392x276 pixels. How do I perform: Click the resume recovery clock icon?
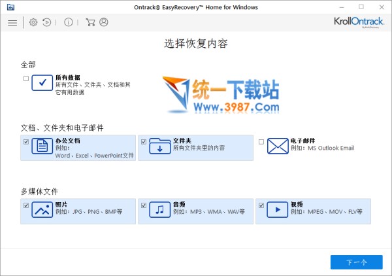pos(47,22)
